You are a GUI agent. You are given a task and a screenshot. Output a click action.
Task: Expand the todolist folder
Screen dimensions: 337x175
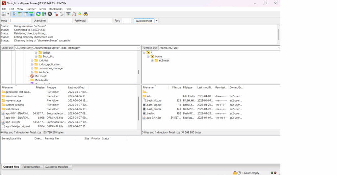[x=32, y=61]
